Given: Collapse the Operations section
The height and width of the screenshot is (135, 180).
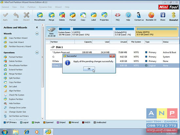Looking at the screenshot, I should coord(37,52).
